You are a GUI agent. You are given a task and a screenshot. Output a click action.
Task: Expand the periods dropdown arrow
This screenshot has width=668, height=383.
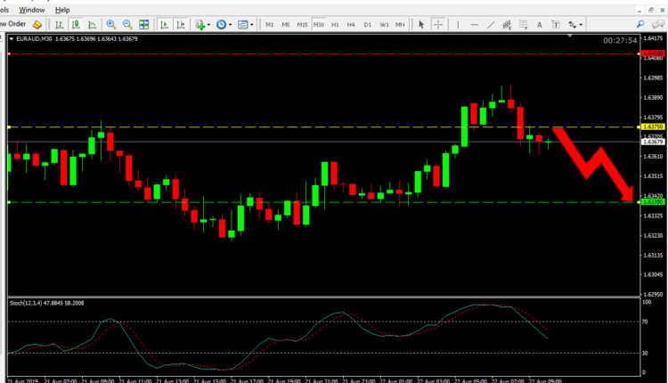click(x=230, y=25)
